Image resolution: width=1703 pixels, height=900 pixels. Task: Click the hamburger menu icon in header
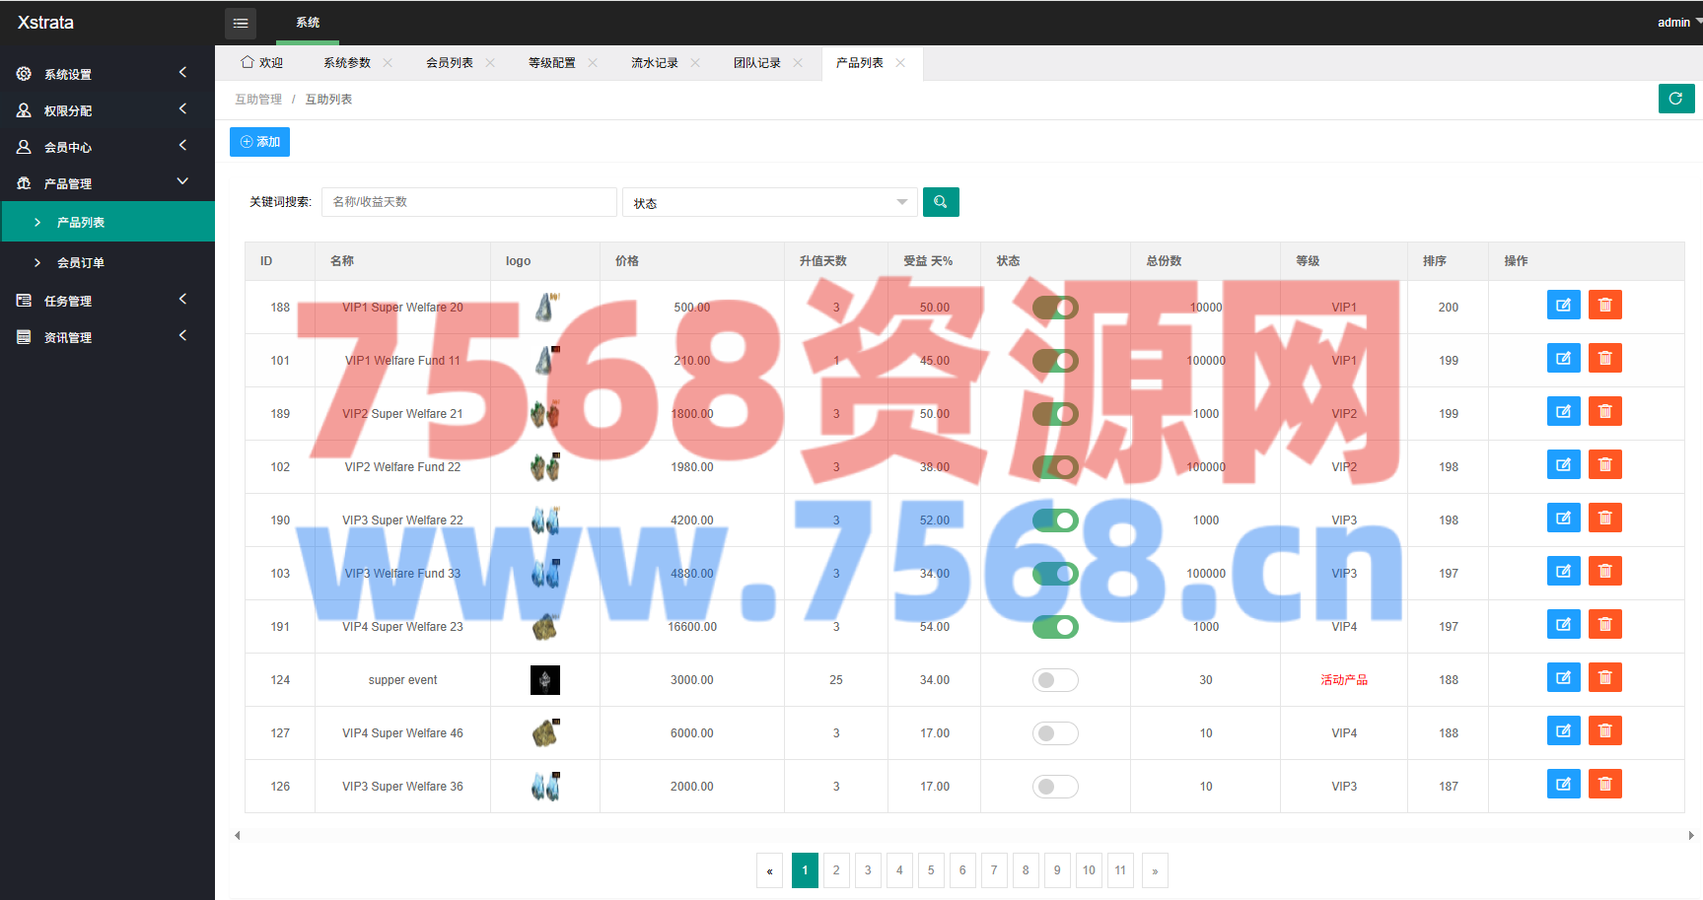[241, 23]
